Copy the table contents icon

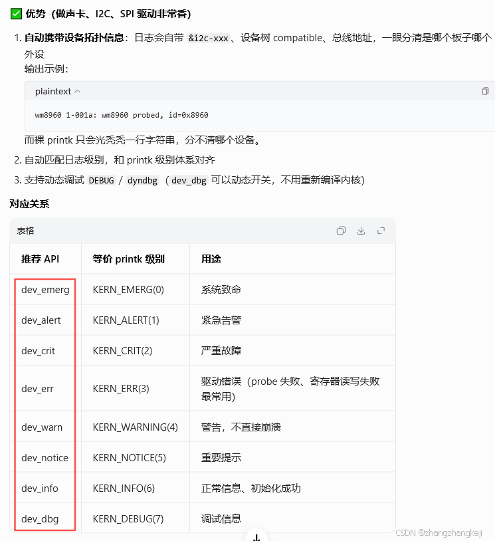click(x=341, y=231)
